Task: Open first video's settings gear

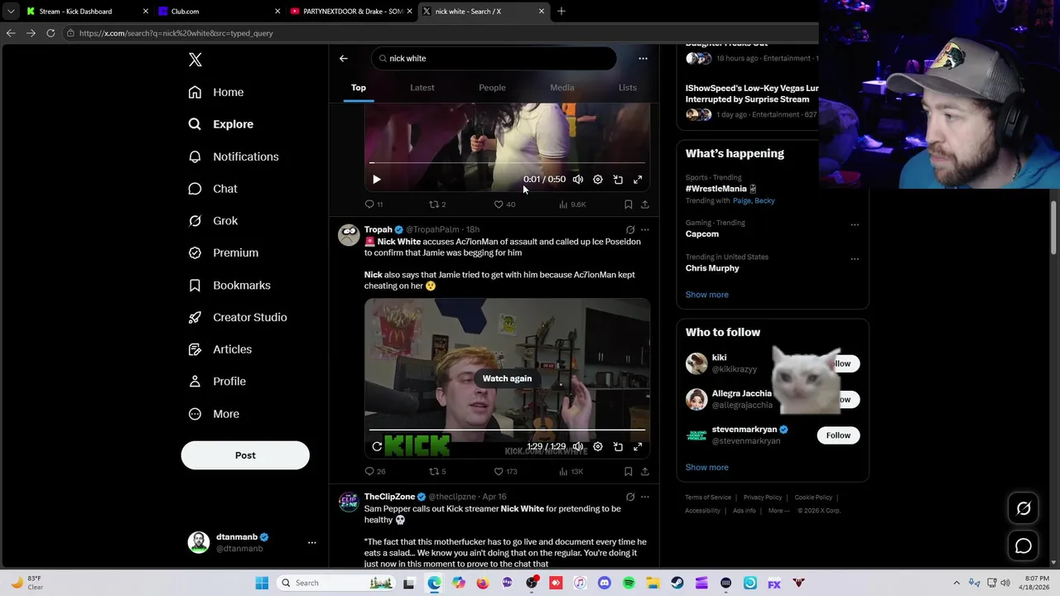Action: click(598, 180)
